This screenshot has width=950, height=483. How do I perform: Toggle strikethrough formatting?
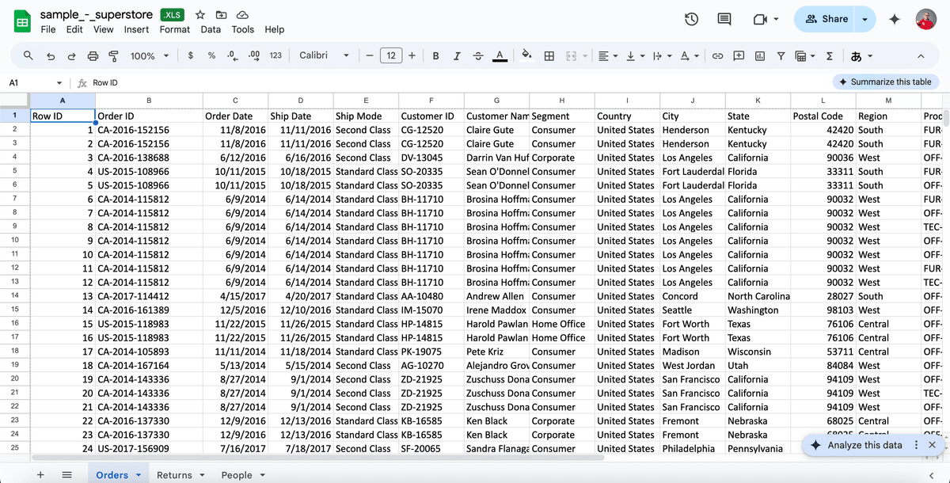tap(477, 55)
